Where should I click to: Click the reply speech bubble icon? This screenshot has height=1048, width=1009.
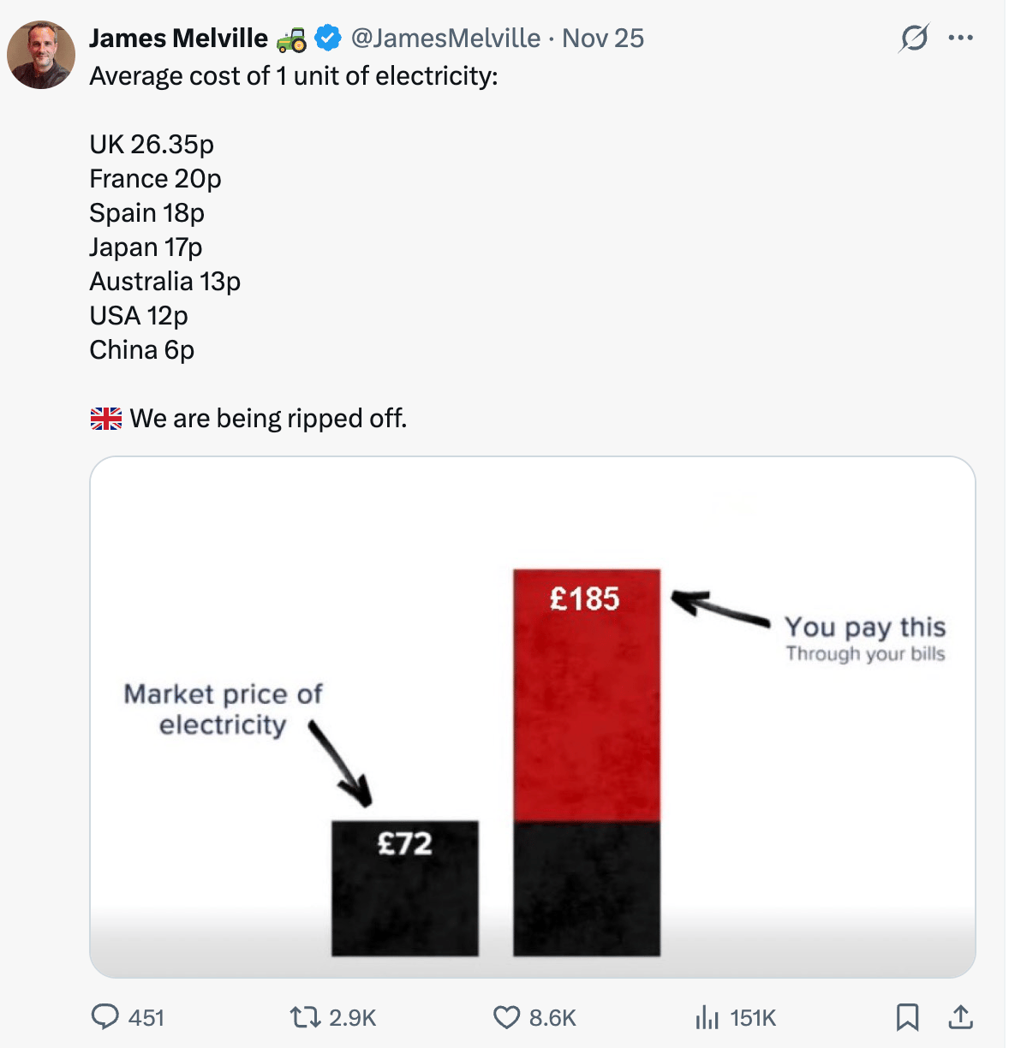pos(104,1017)
